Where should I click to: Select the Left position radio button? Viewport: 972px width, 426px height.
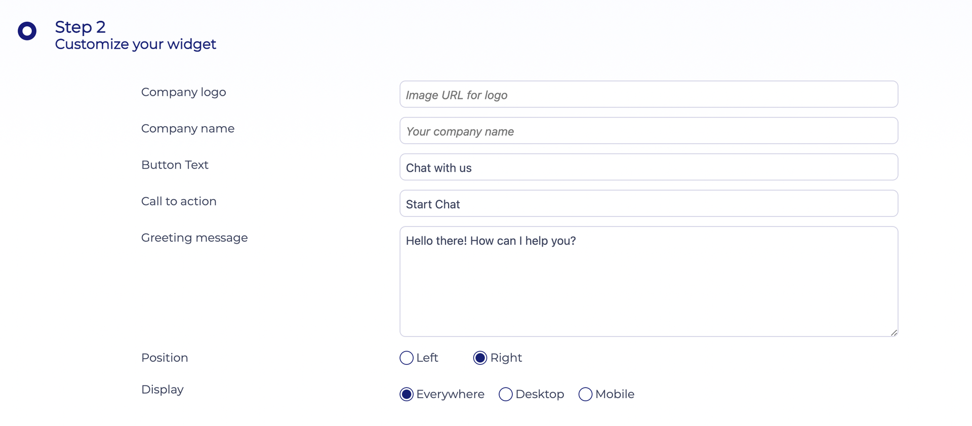pyautogui.click(x=407, y=358)
